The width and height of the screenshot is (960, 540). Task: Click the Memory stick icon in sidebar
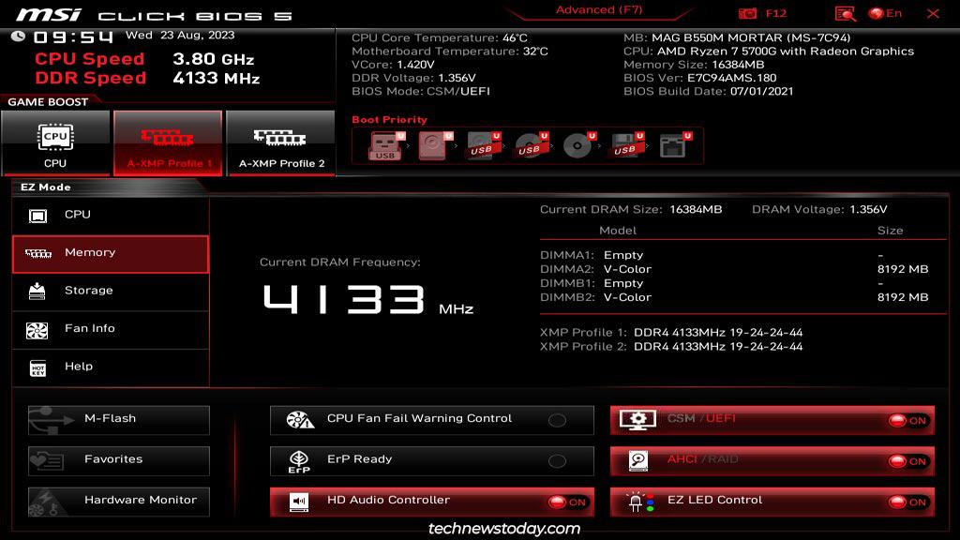pos(37,253)
